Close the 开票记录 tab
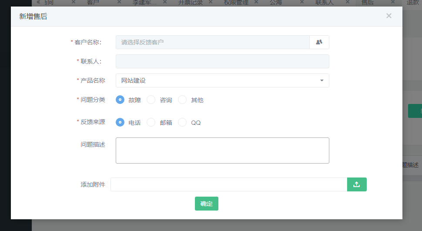Viewport: 422px width, 231px height. click(x=211, y=2)
